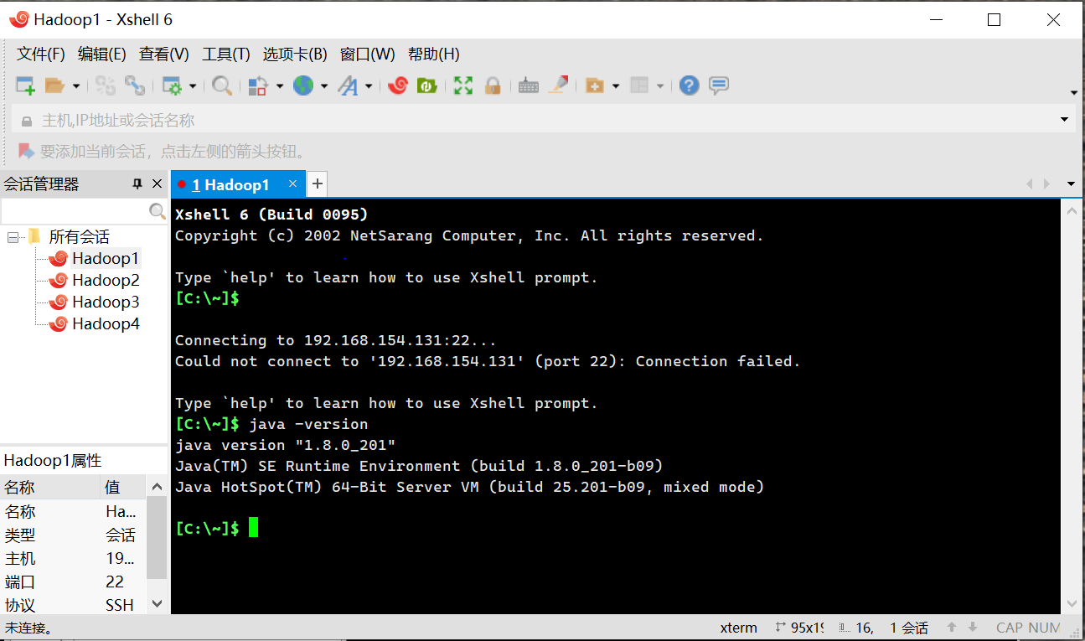Screen dimensions: 1085x641
Task: Close the Hadoop1 tab
Action: (x=292, y=184)
